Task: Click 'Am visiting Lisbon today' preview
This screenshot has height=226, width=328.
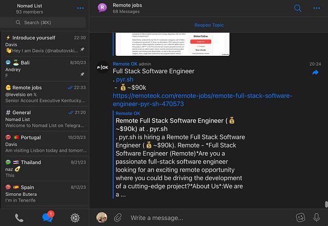Action: tap(46, 150)
